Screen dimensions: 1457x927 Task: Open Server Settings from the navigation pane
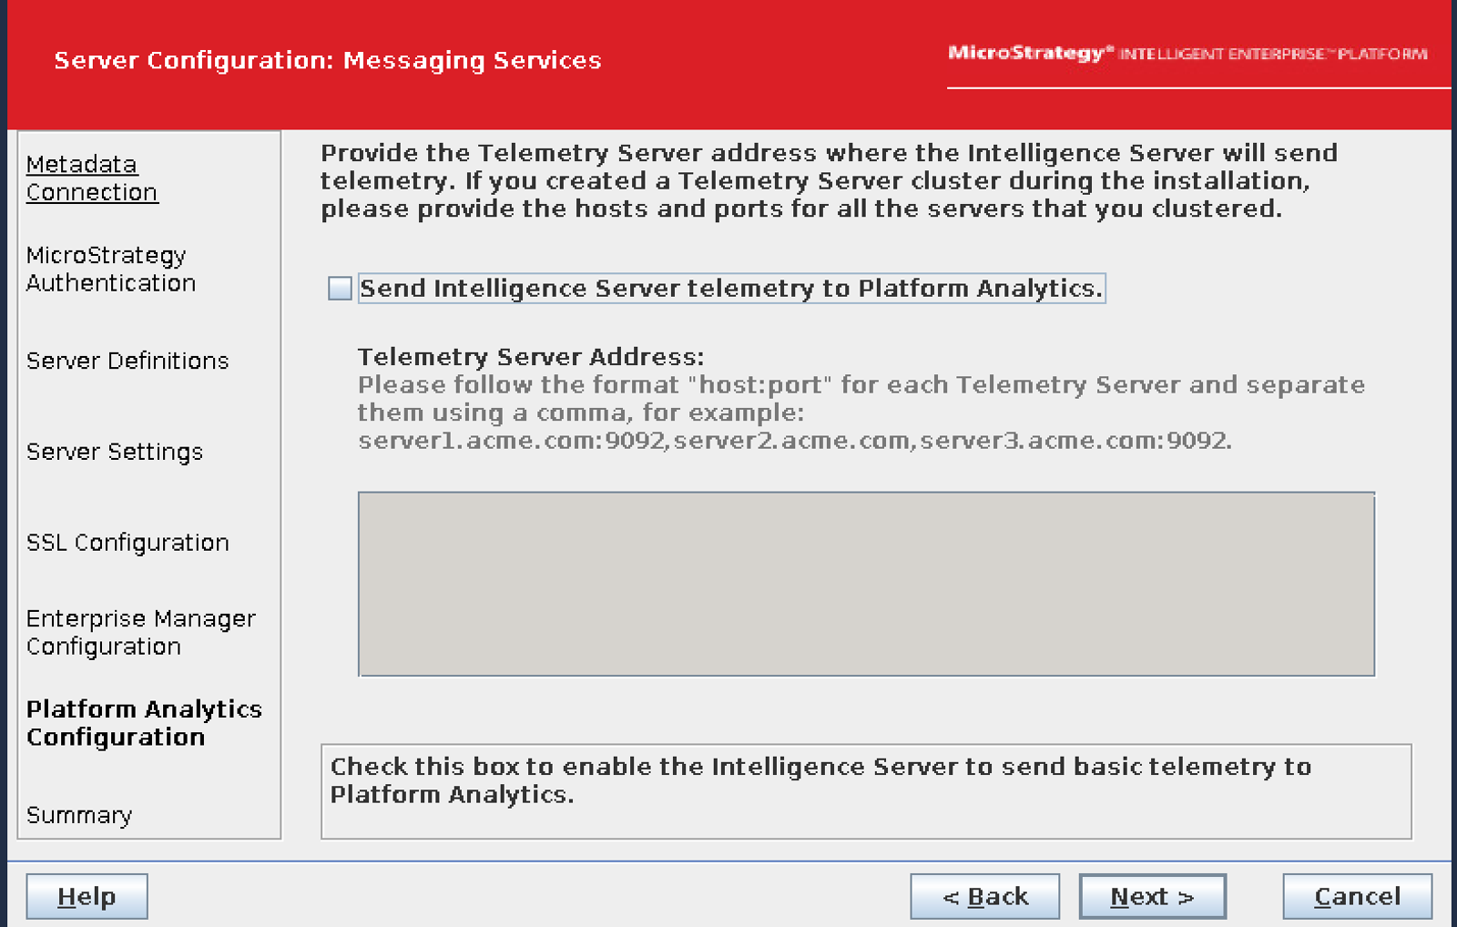[x=114, y=452]
